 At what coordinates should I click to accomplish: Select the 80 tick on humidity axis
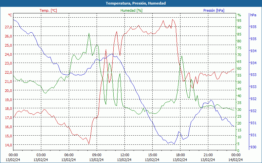point(239,41)
